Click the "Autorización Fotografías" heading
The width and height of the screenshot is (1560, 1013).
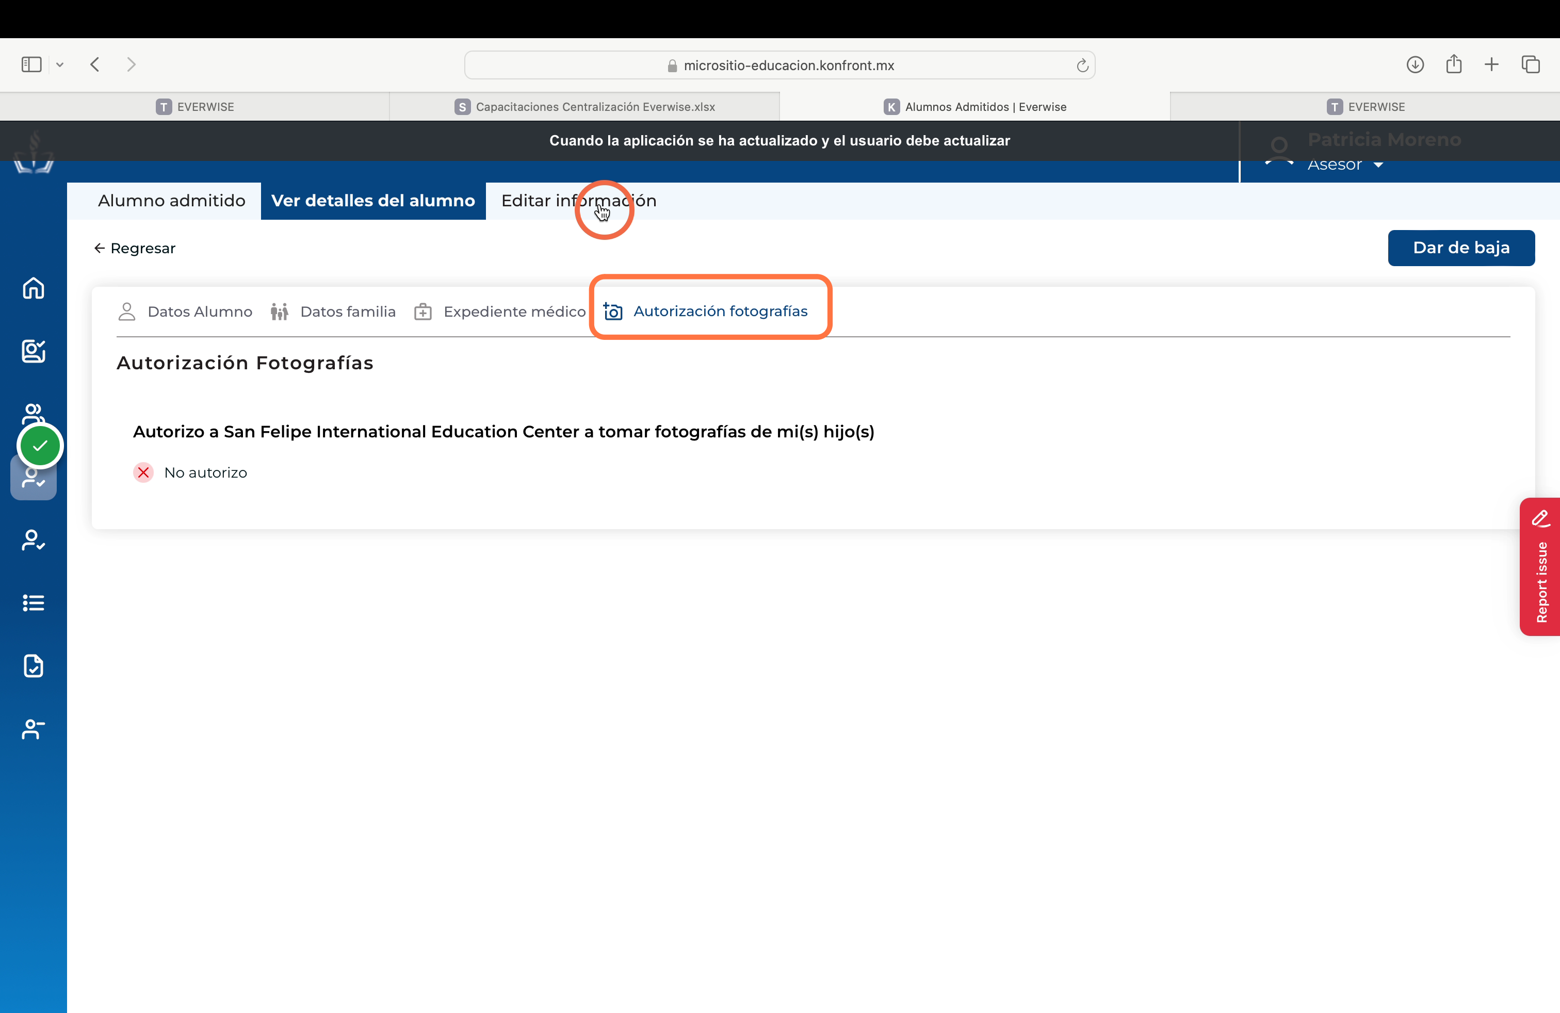point(245,363)
